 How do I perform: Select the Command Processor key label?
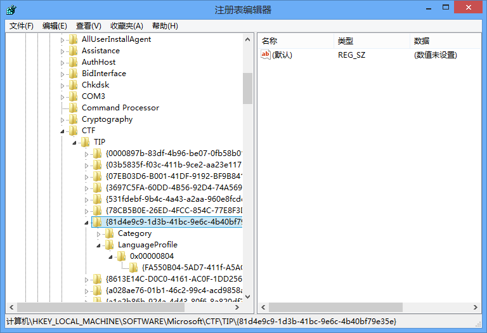[120, 108]
